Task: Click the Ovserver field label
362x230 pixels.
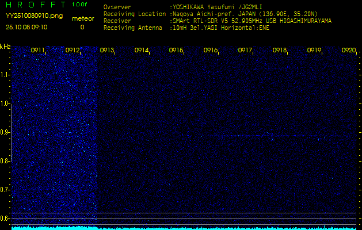Action: click(117, 7)
